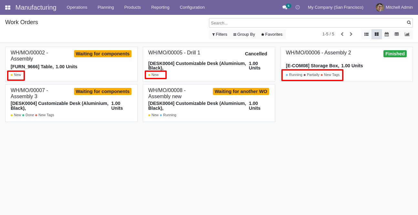Image resolution: width=418 pixels, height=215 pixels.
Task: Switch to pivot table view
Action: tap(397, 34)
